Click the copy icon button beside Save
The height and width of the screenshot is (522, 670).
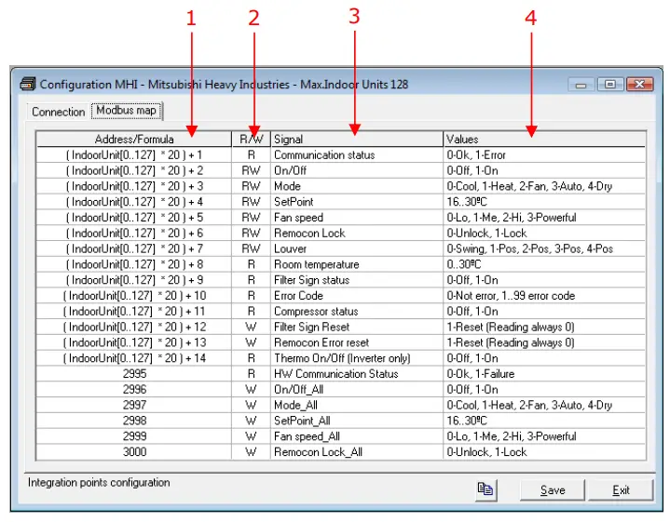486,489
